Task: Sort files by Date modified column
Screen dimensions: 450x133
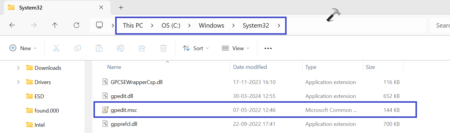Action: click(x=250, y=67)
